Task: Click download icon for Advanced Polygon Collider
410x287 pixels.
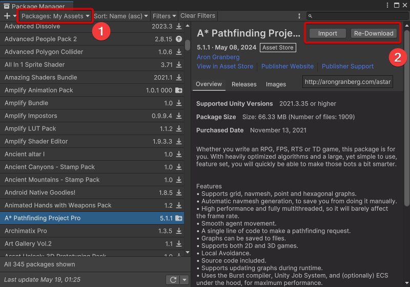Action: [179, 52]
